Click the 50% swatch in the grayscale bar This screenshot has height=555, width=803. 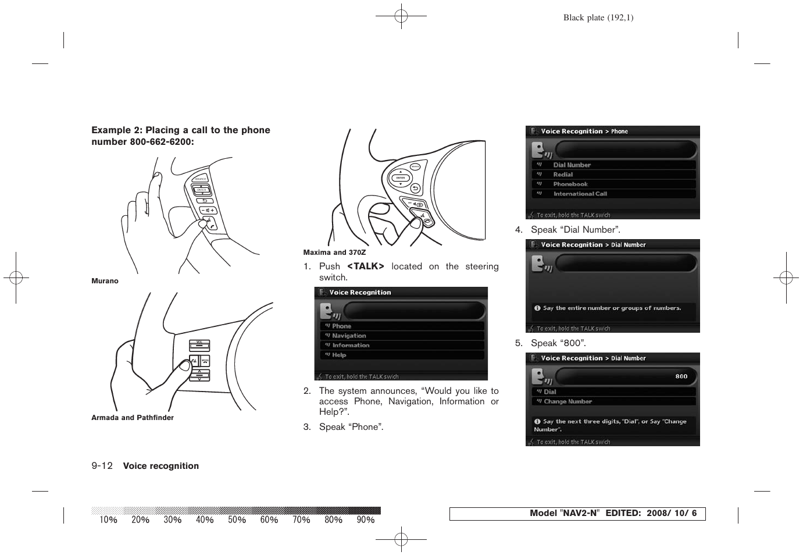(x=237, y=511)
